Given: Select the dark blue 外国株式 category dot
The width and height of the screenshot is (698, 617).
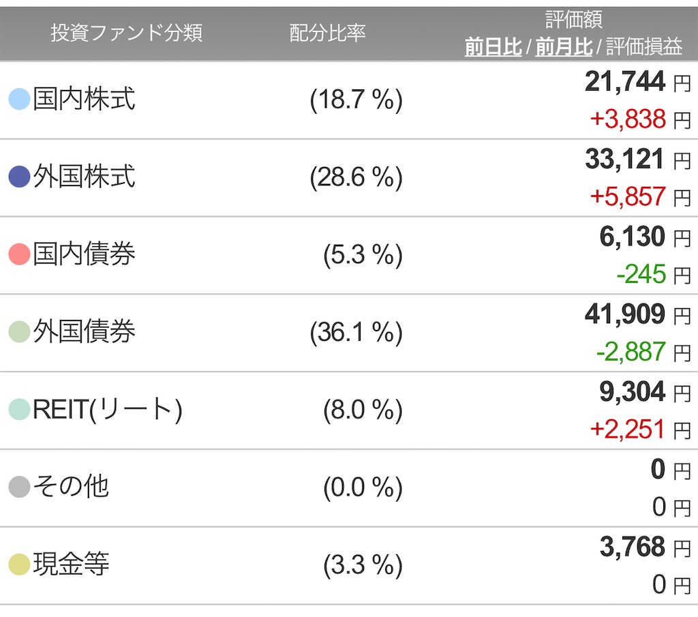Looking at the screenshot, I should 18,177.
